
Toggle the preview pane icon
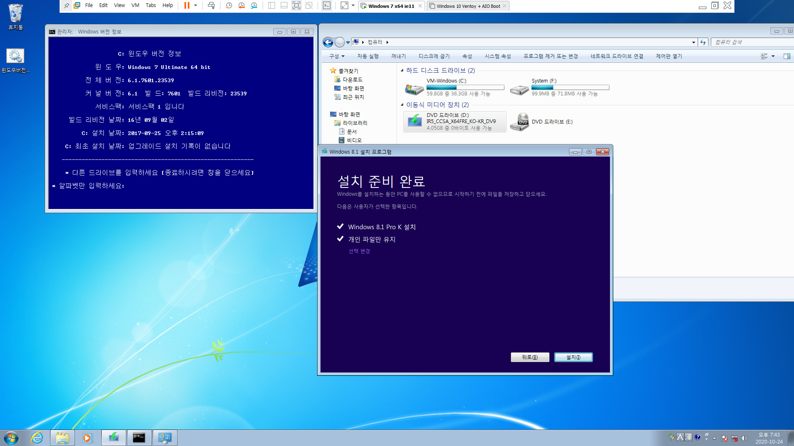click(x=787, y=56)
